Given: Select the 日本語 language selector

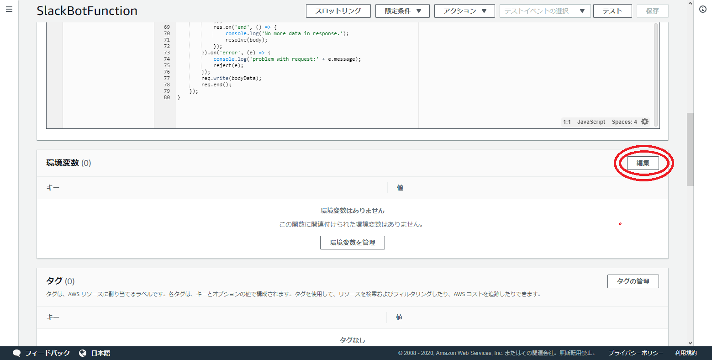Looking at the screenshot, I should (x=100, y=353).
